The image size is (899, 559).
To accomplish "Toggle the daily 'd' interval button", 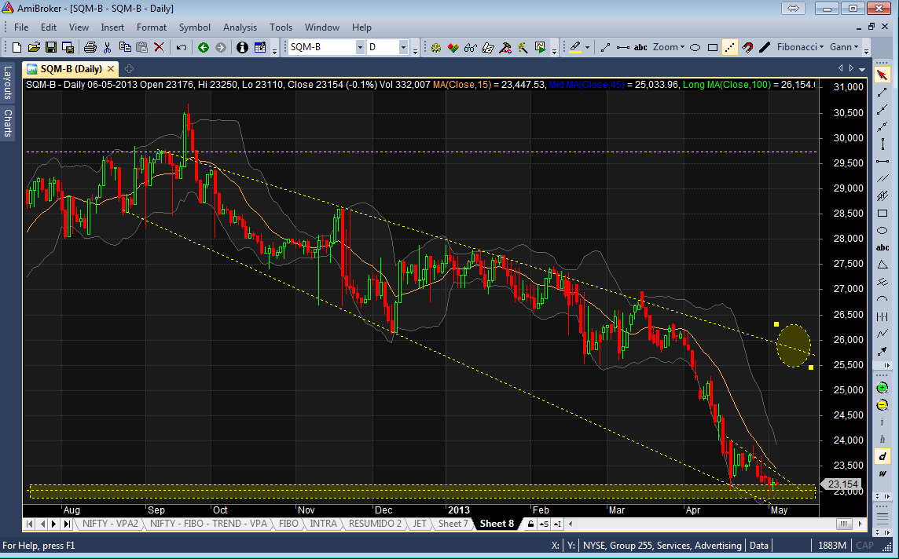I will point(882,456).
